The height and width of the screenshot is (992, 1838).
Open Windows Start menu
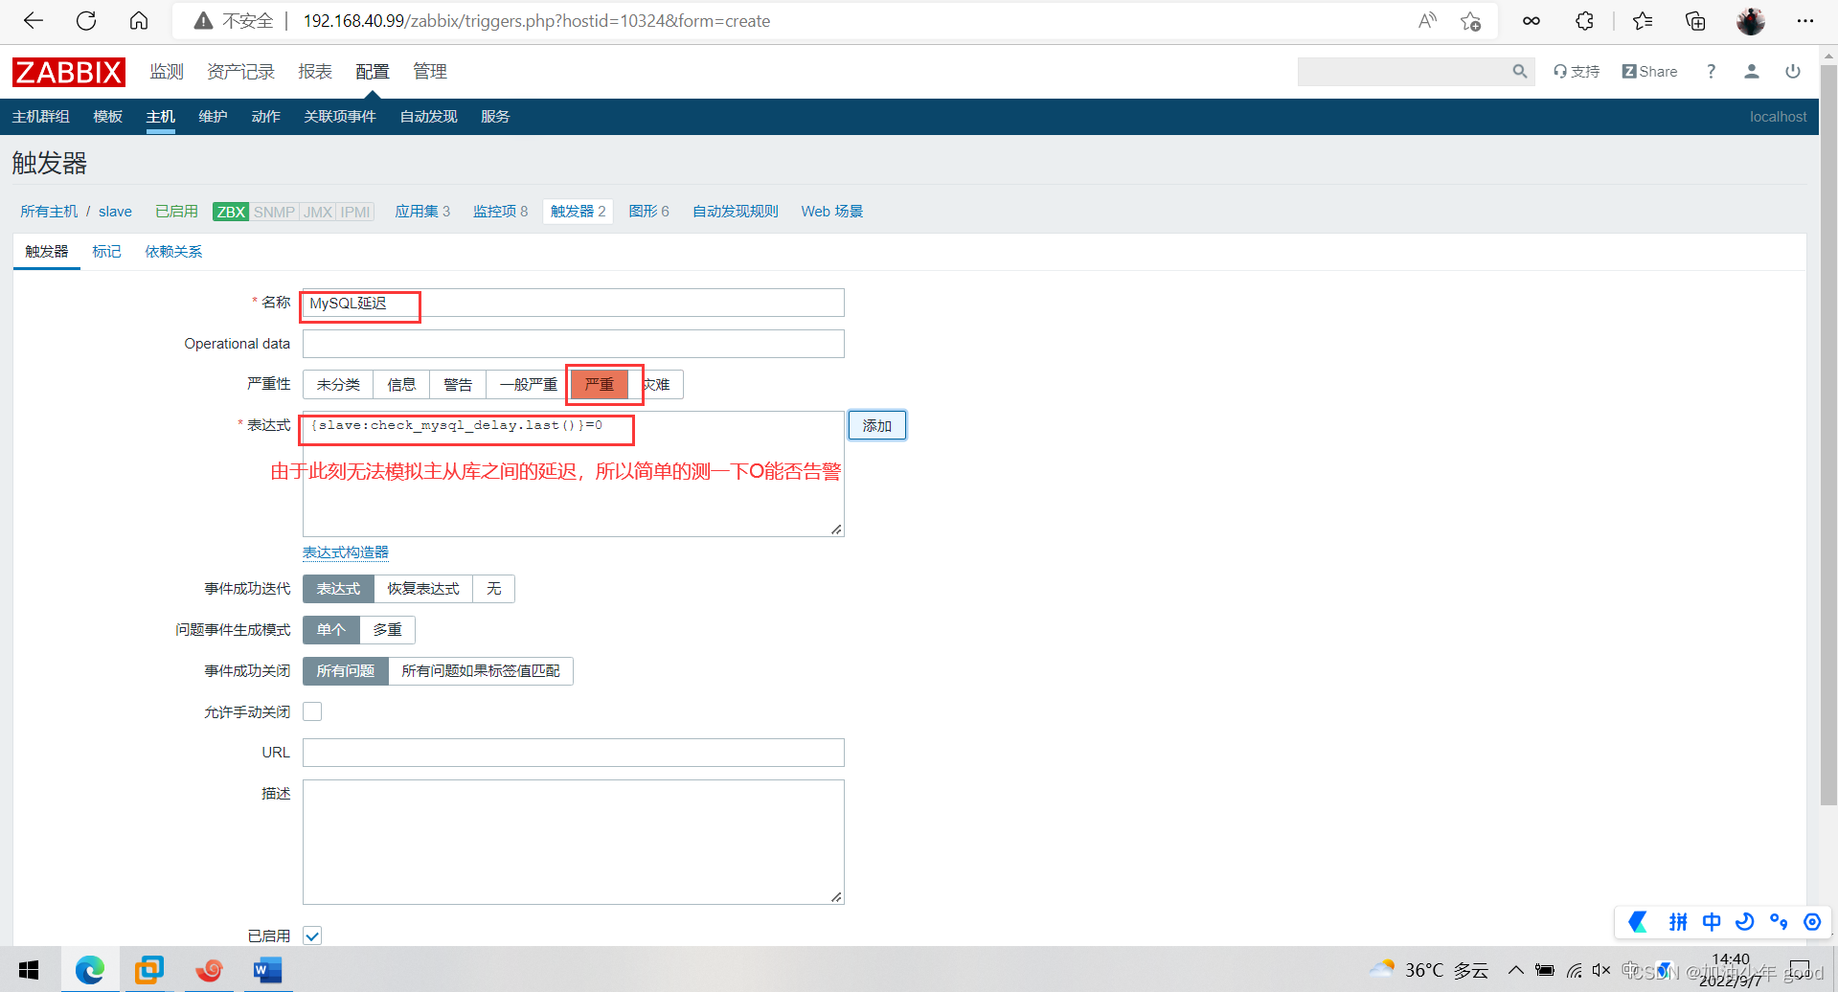point(29,970)
